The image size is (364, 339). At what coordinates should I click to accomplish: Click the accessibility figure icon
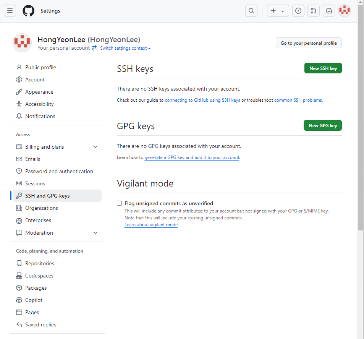tap(19, 104)
